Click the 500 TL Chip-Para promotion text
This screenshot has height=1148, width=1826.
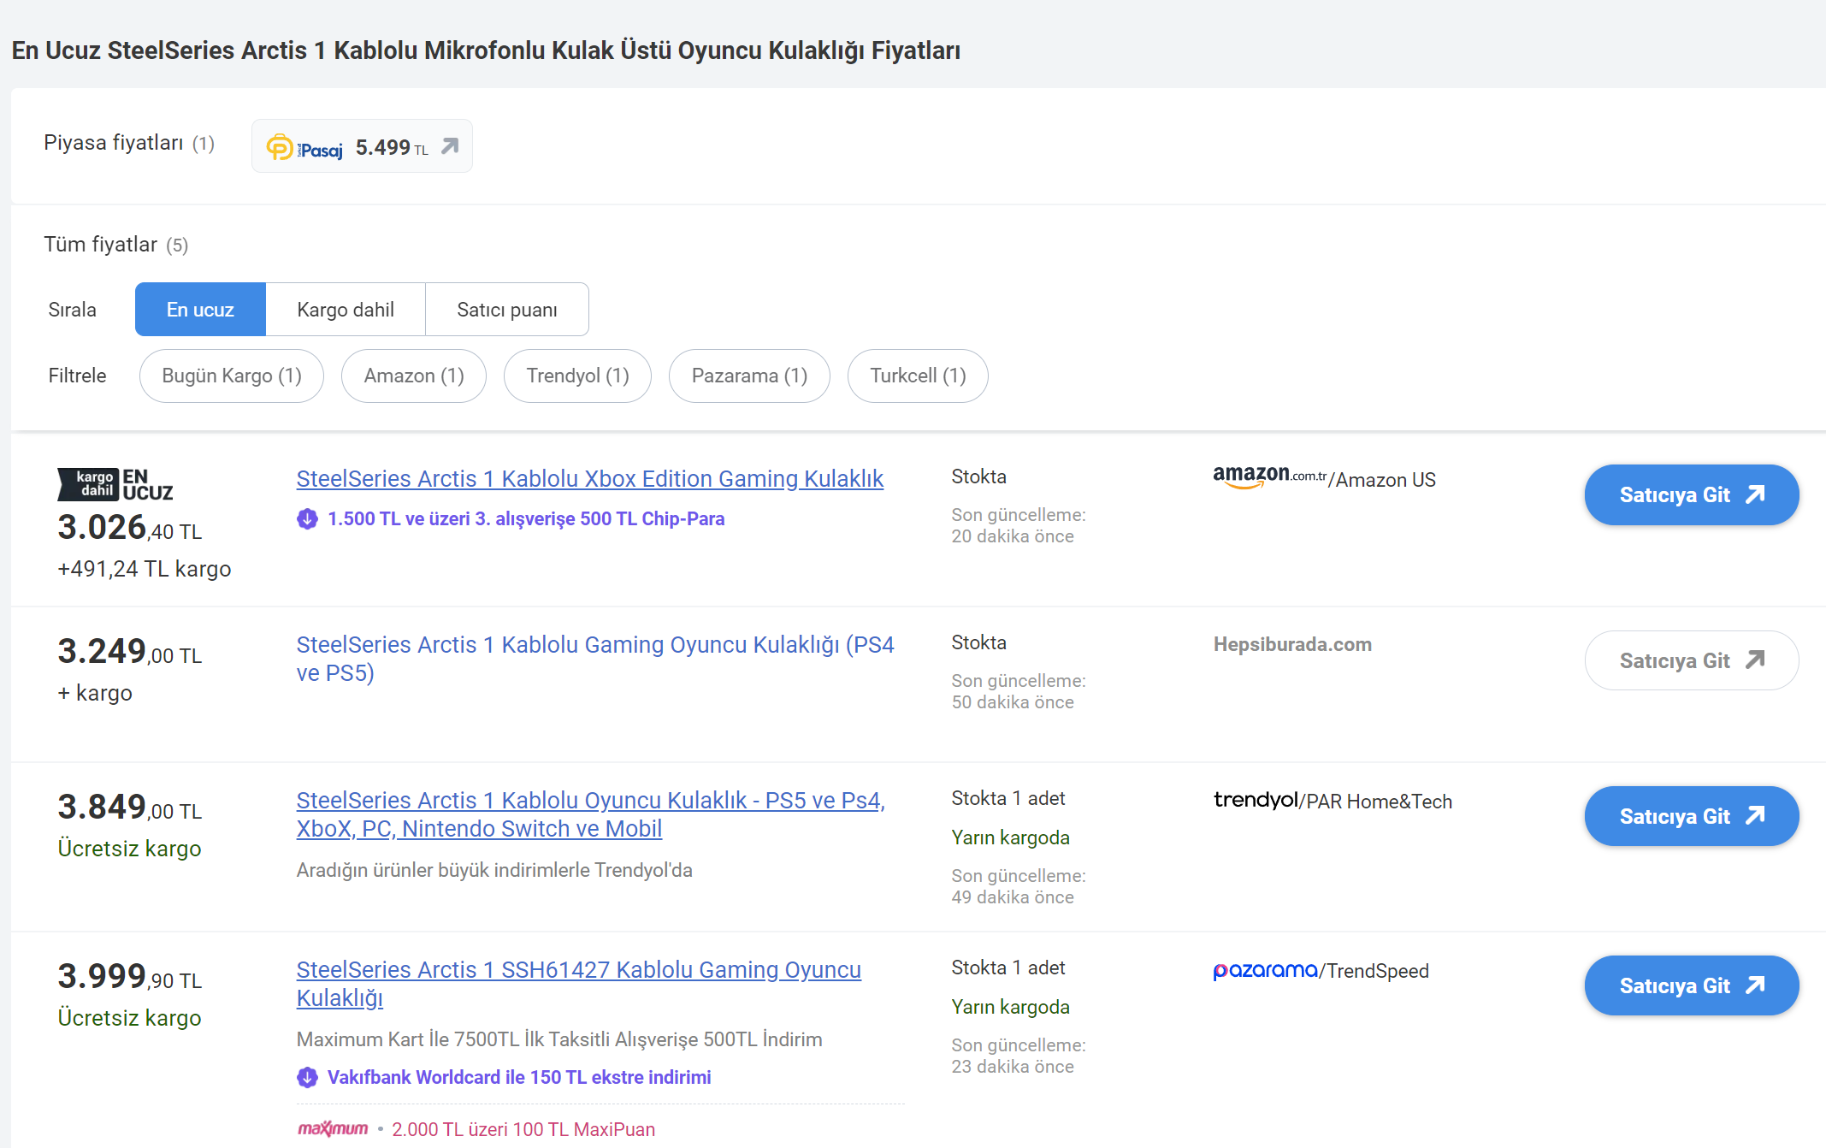click(526, 518)
